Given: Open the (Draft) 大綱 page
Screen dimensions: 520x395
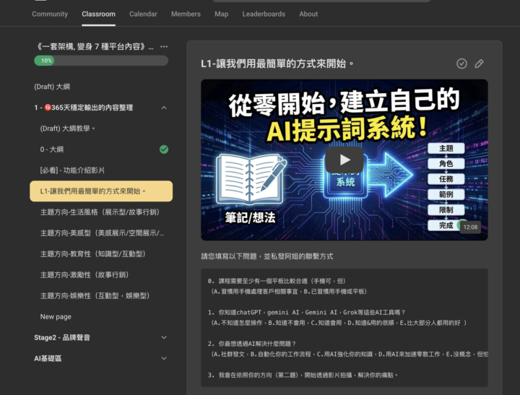Looking at the screenshot, I should point(52,87).
